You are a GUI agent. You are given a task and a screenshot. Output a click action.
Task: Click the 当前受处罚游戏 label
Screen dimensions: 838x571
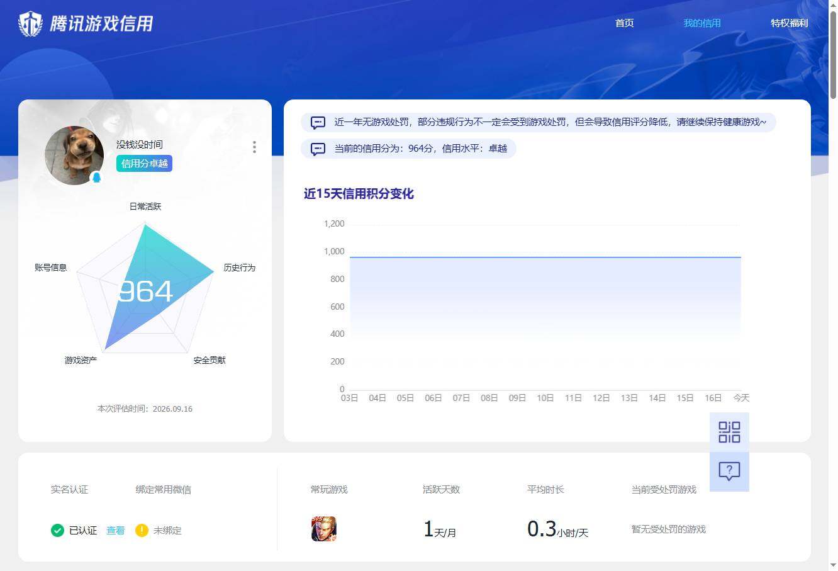click(x=664, y=489)
